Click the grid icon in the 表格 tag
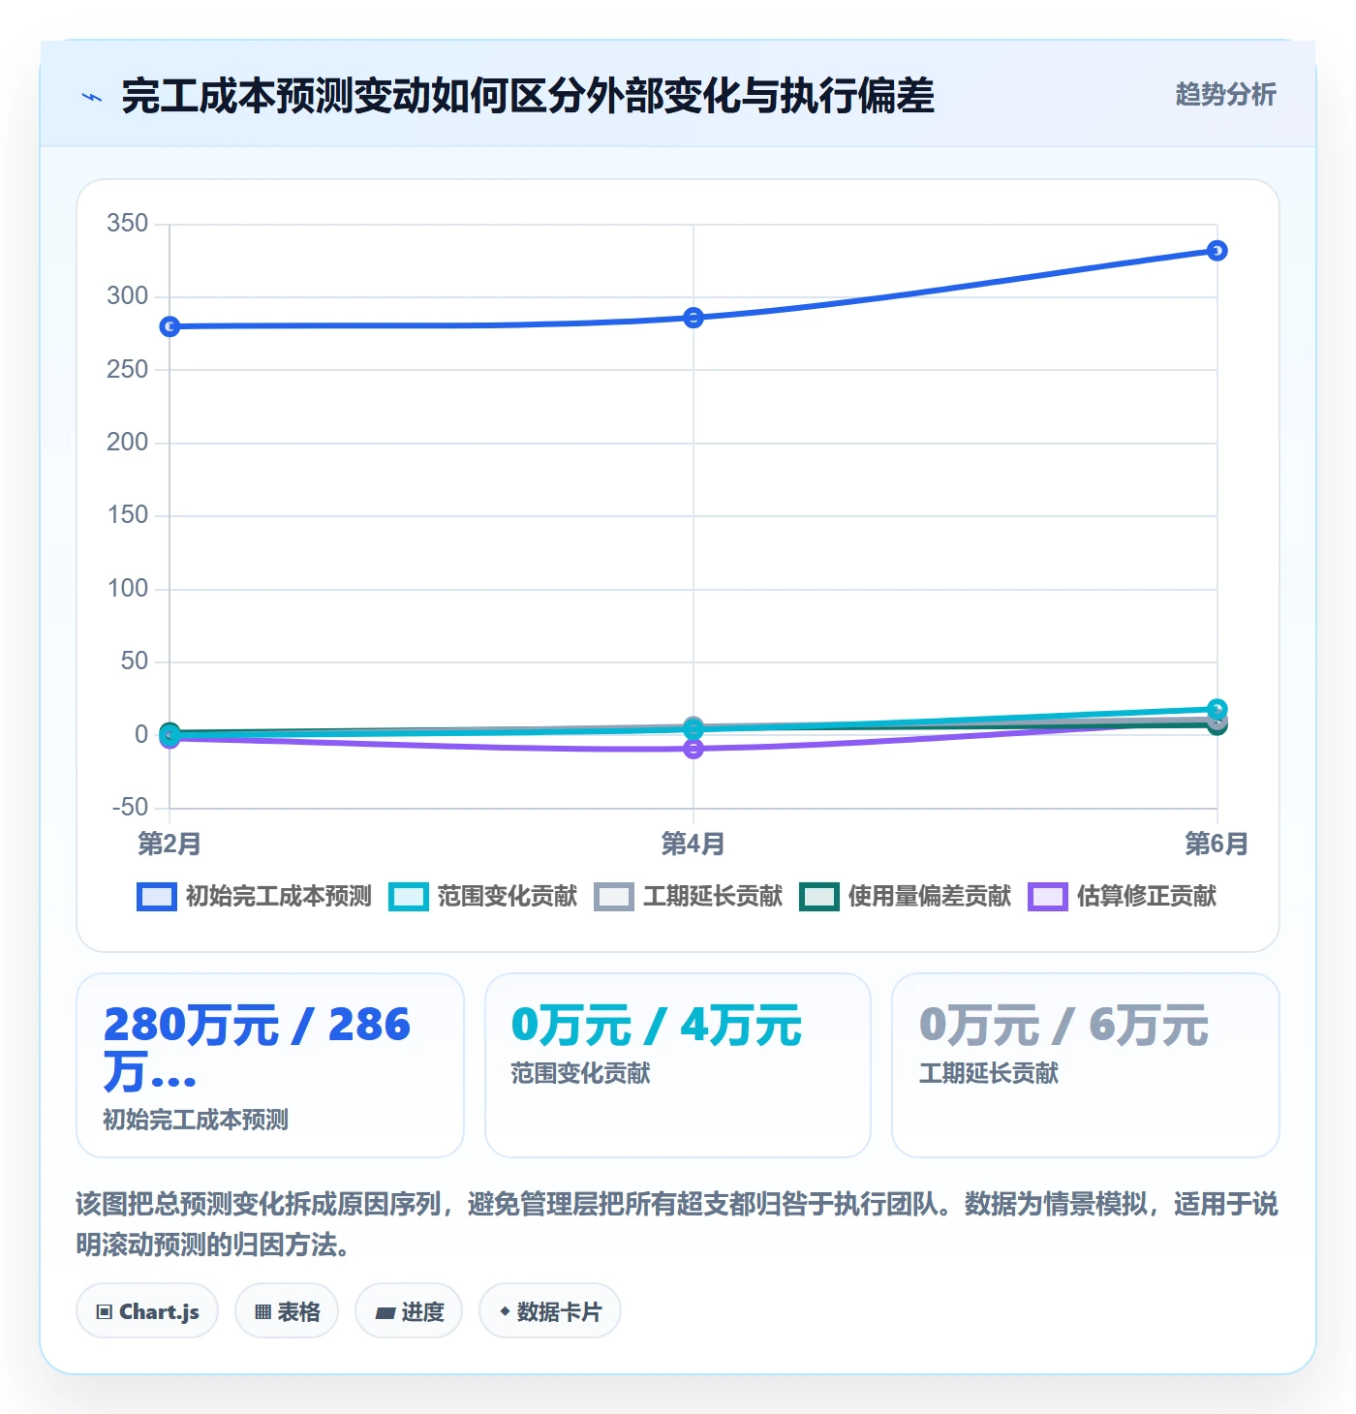Screen dimensions: 1356x1414 point(262,1312)
